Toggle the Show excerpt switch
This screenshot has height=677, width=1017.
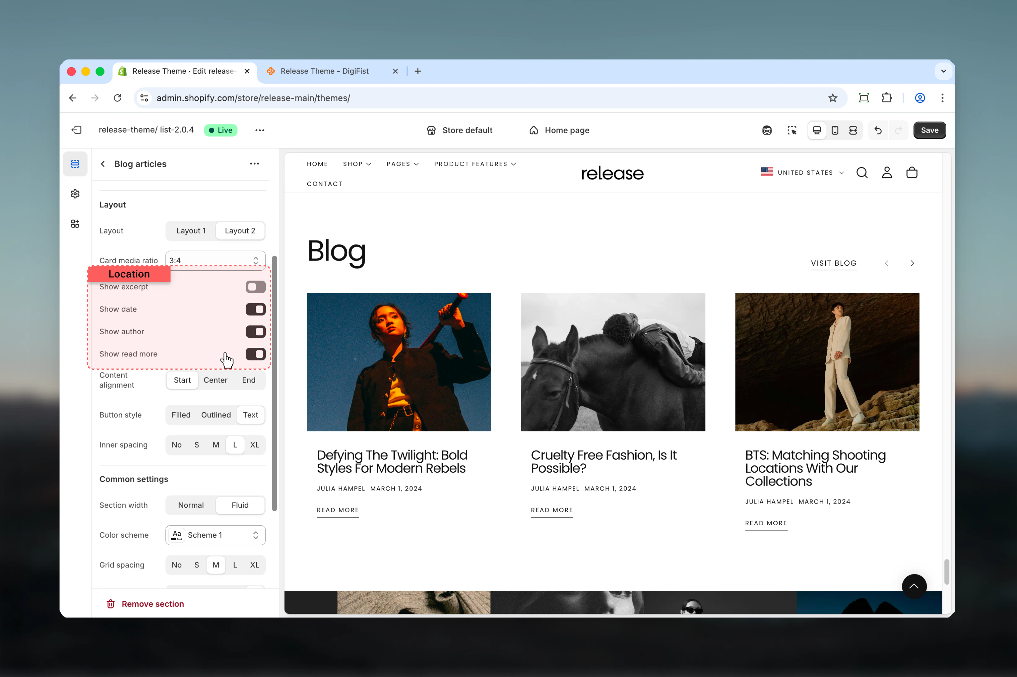[255, 287]
